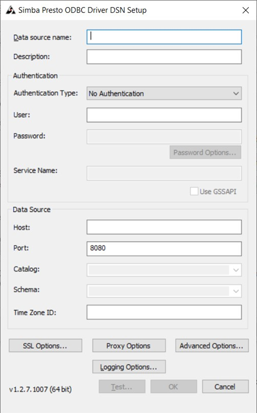Open SSL Options

[x=45, y=346]
